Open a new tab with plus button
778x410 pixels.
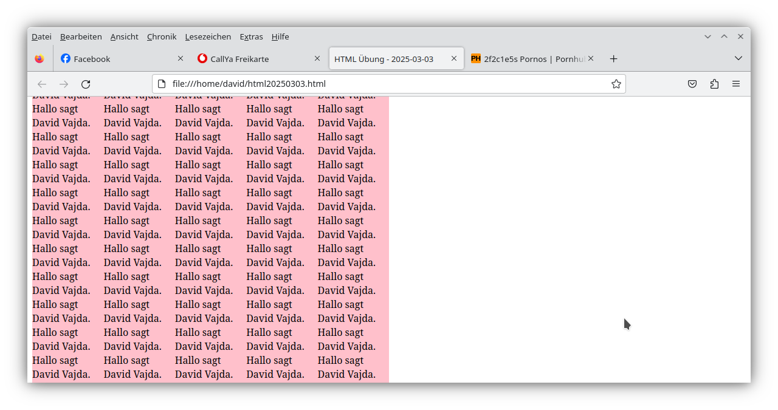coord(613,59)
